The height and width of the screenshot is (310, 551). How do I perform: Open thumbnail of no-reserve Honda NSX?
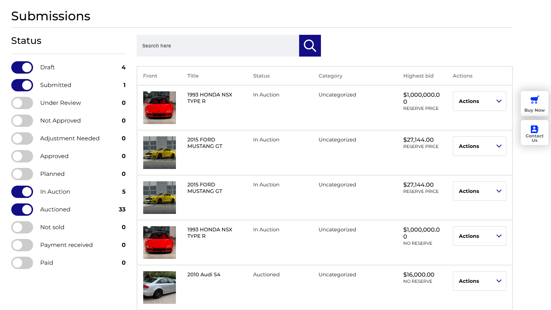coord(160,243)
